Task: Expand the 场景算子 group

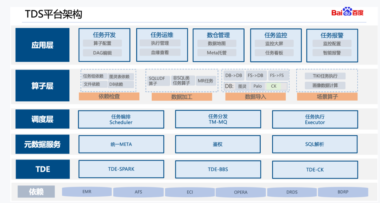Action: click(327, 96)
